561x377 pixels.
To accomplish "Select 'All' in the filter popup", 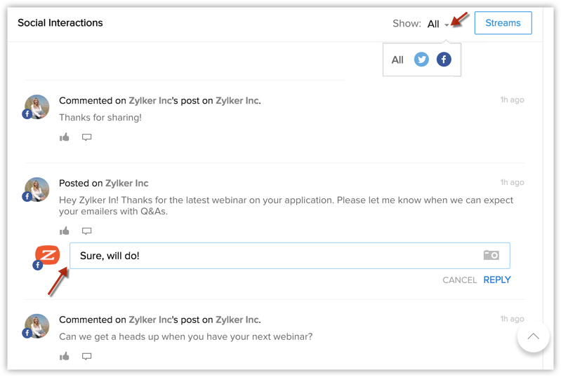I will coord(397,60).
